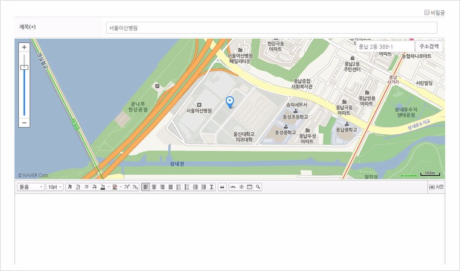This screenshot has width=460, height=271.
Task: Zoom out the map with minus button
Action: [x=24, y=123]
